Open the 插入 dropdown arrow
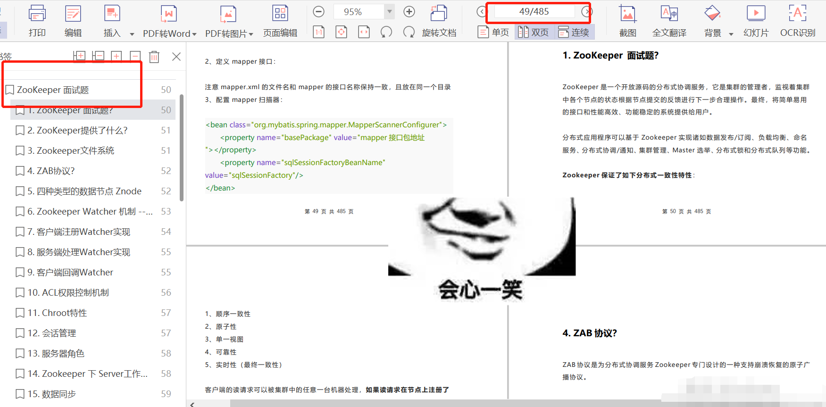 point(132,34)
